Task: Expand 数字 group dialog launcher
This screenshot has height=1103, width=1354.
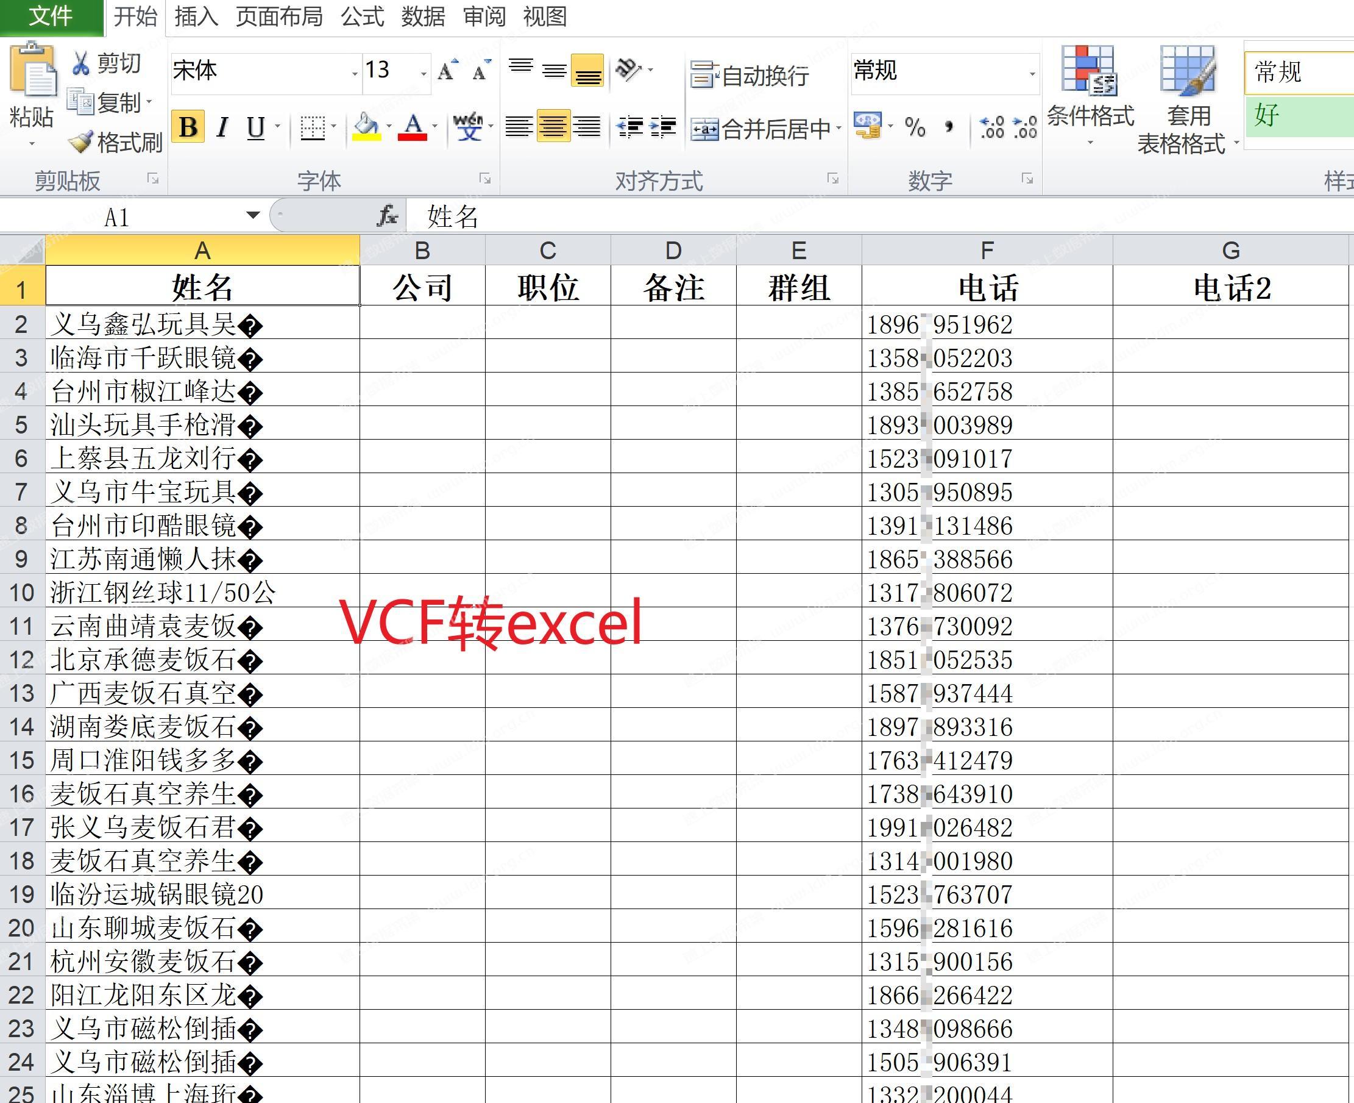Action: pos(1027,179)
